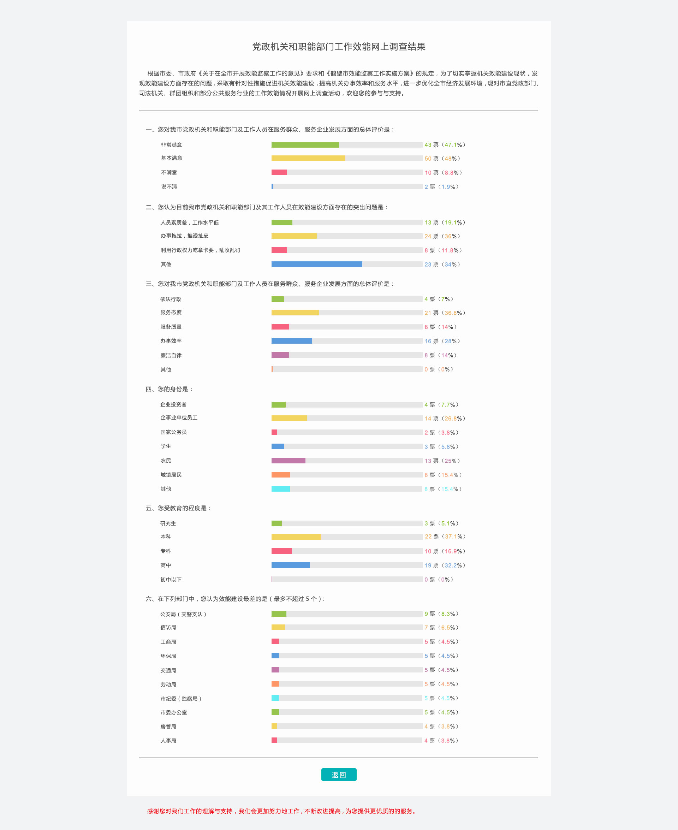Click the yellow 基本满意 result bar
Viewport: 678px width, 830px height.
coord(308,158)
